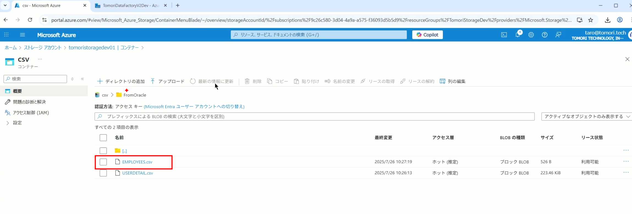Click the blob prefix search field

[x=314, y=116]
